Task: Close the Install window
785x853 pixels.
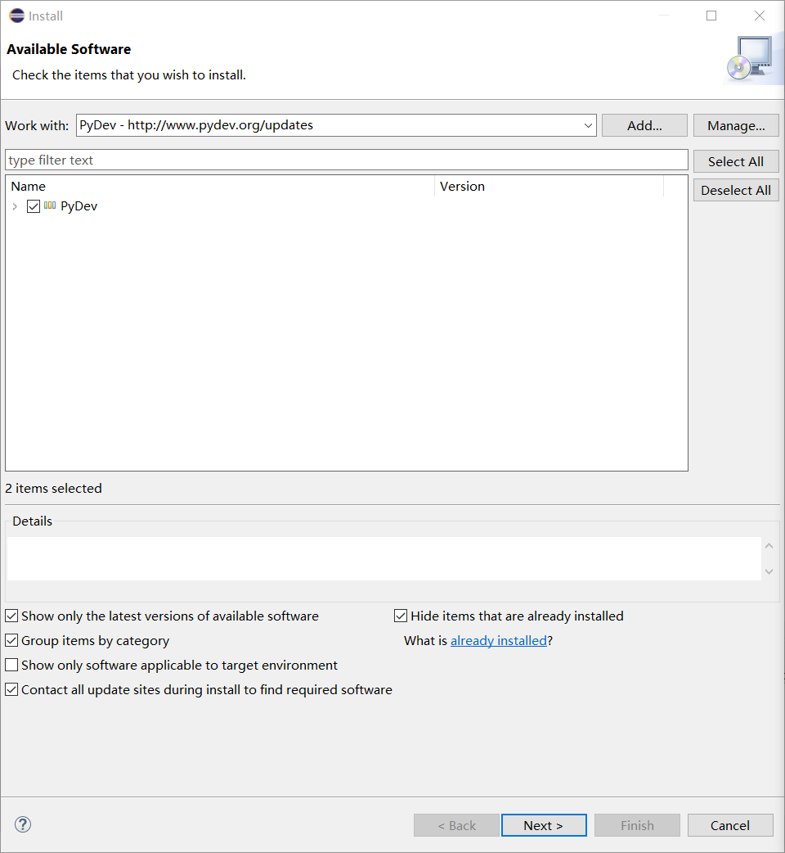Action: 760,16
